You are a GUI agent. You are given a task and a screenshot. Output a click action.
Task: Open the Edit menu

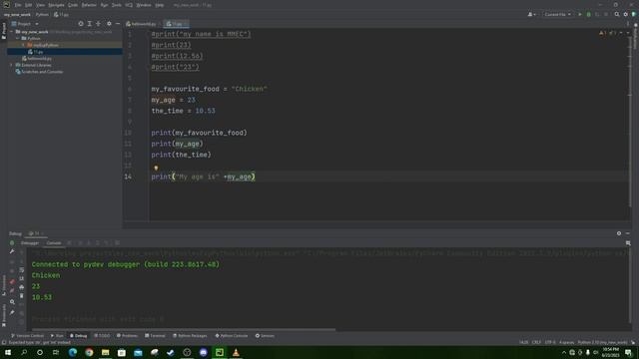29,5
